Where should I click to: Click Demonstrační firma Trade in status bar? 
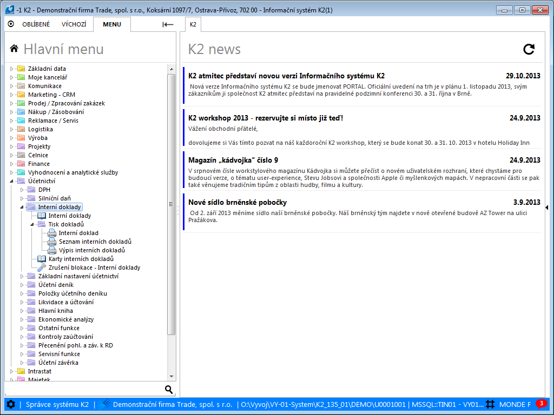pos(173,404)
